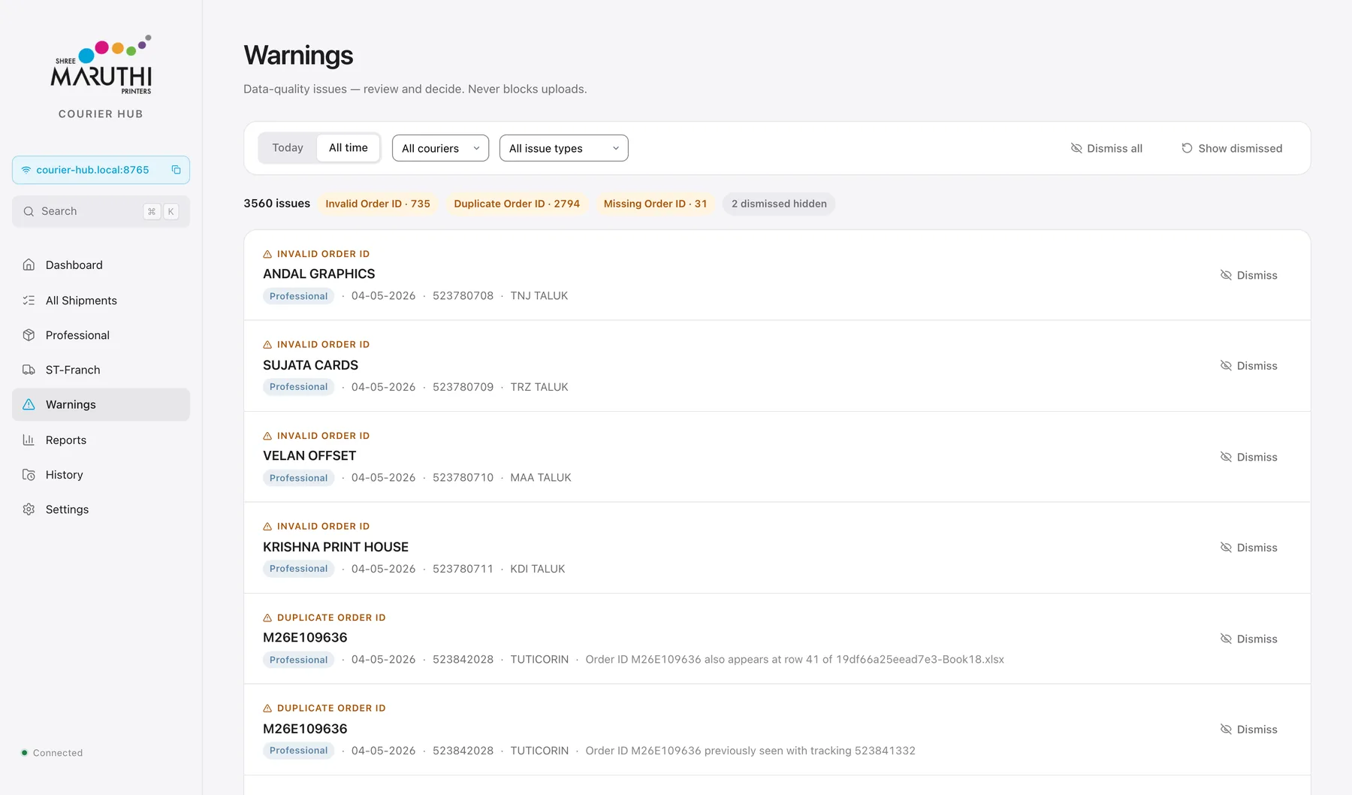
Task: Click the History folder-clock icon
Action: point(29,475)
